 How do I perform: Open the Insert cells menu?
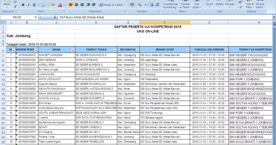(x=209, y=5)
